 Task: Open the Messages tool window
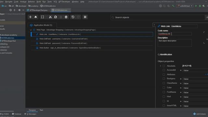tap(30, 114)
